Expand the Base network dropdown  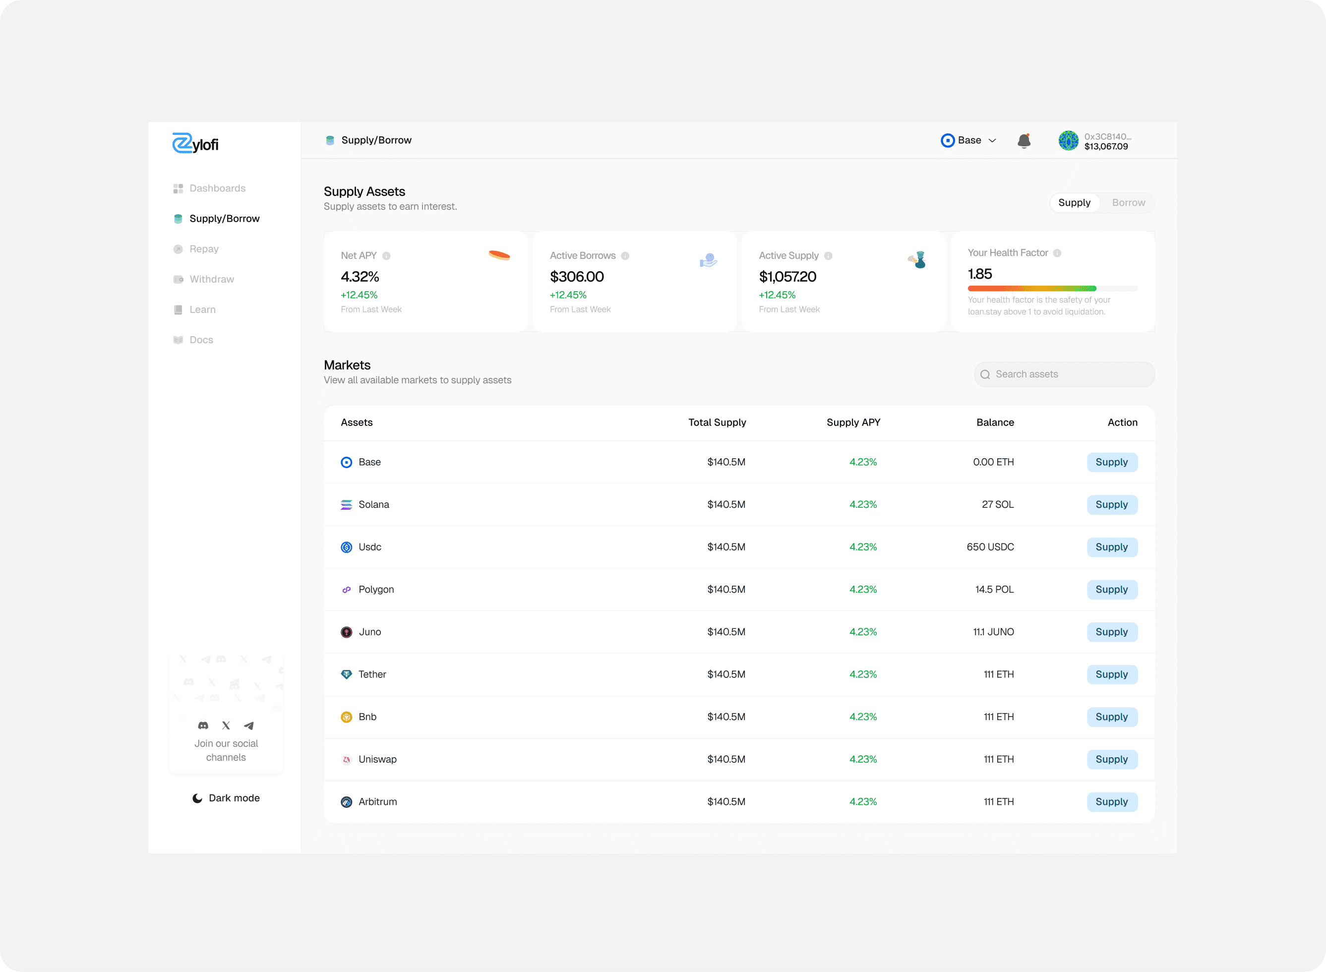click(968, 141)
